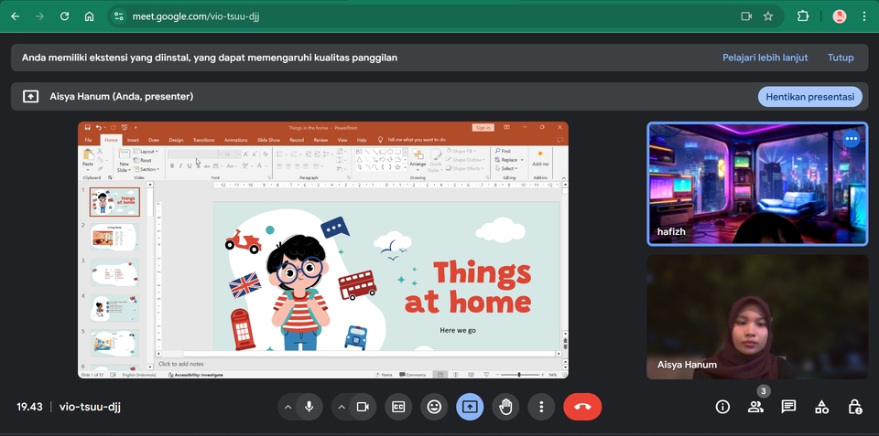Raise hand in the meeting

[x=505, y=407]
